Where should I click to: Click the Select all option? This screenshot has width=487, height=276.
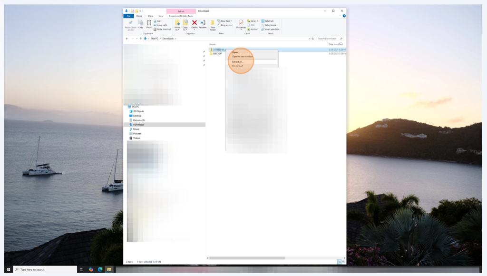coord(269,21)
